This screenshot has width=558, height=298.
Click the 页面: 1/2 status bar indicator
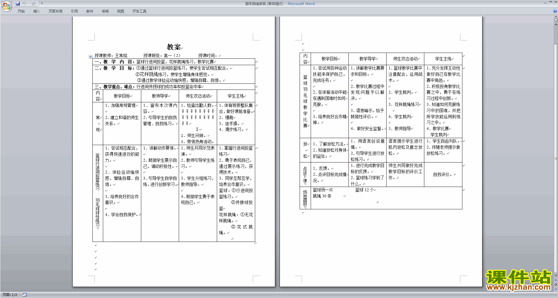click(x=10, y=295)
